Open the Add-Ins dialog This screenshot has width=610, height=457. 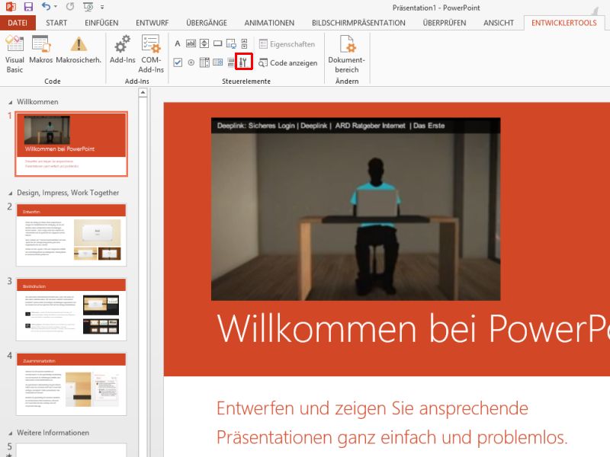coord(122,50)
